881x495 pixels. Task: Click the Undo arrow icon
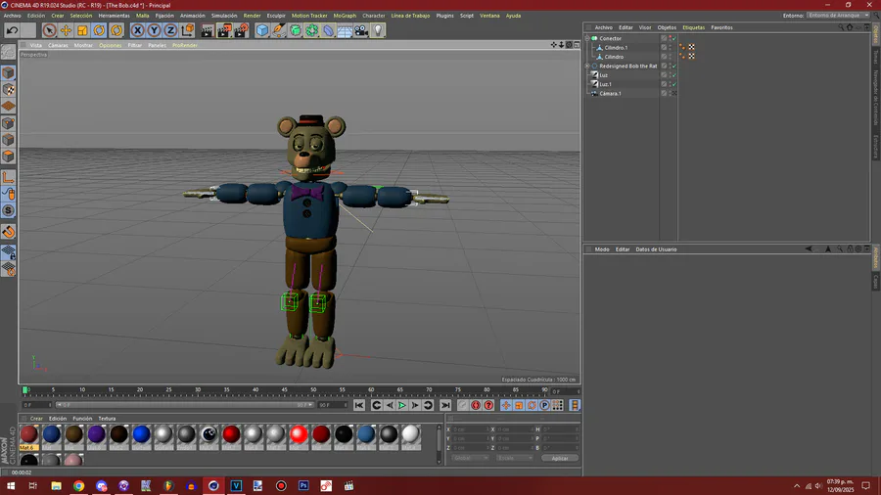(x=12, y=30)
